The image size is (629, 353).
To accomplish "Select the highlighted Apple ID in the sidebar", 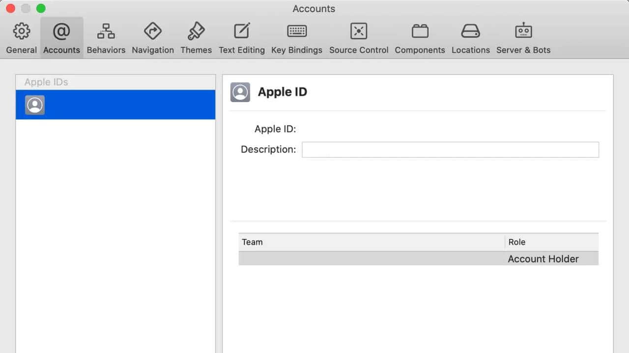I will pos(115,104).
